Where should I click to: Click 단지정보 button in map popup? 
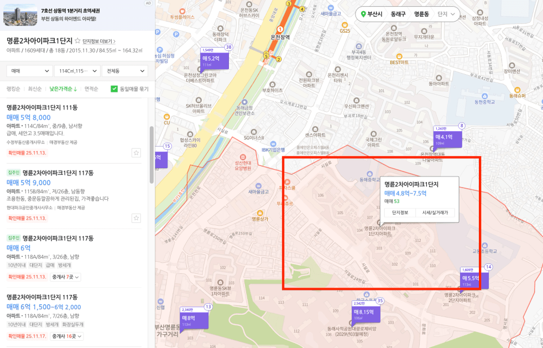[x=400, y=212]
